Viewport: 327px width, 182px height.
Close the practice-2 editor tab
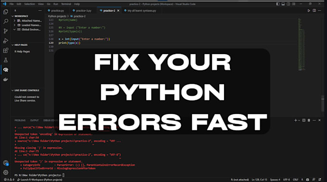(118, 11)
